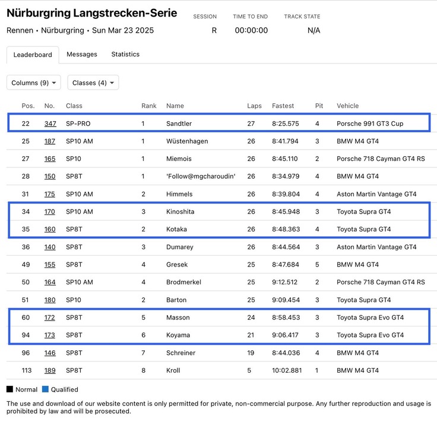
Task: Open the Columns (9) dropdown
Action: 34,83
